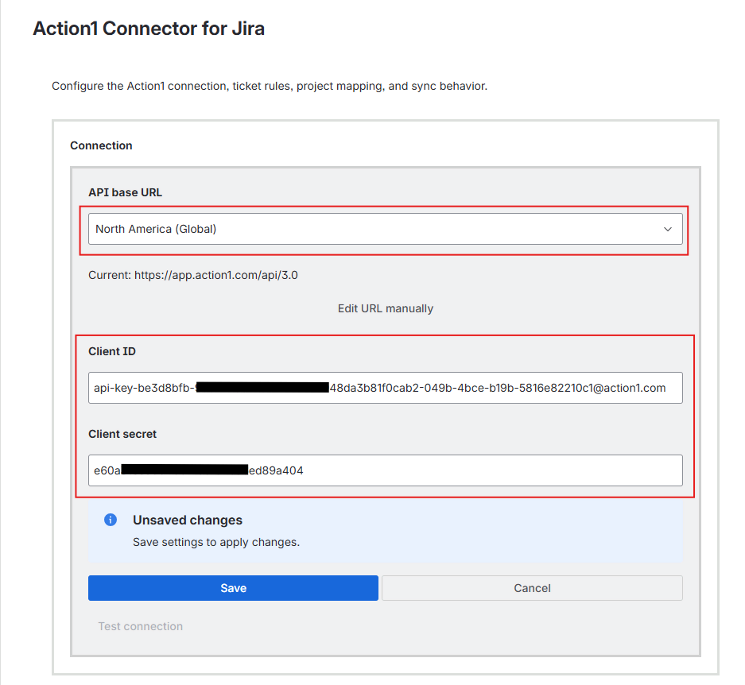
Task: Save the connection settings
Action: tap(232, 588)
